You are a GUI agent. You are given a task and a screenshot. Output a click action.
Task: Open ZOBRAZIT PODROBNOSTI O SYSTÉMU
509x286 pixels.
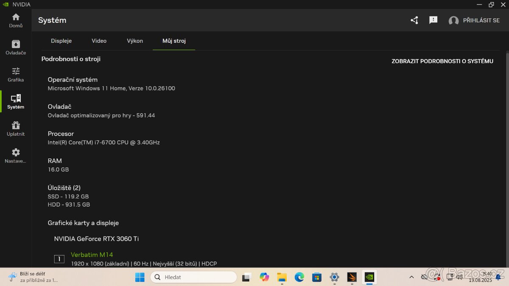442,61
